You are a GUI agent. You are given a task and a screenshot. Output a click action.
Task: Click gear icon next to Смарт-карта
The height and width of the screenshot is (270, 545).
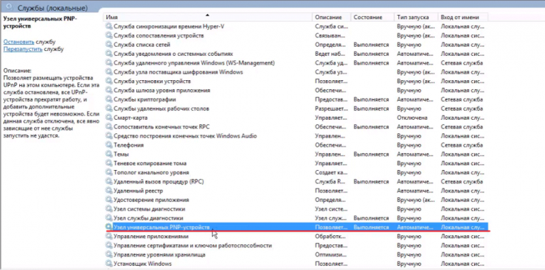coord(109,118)
